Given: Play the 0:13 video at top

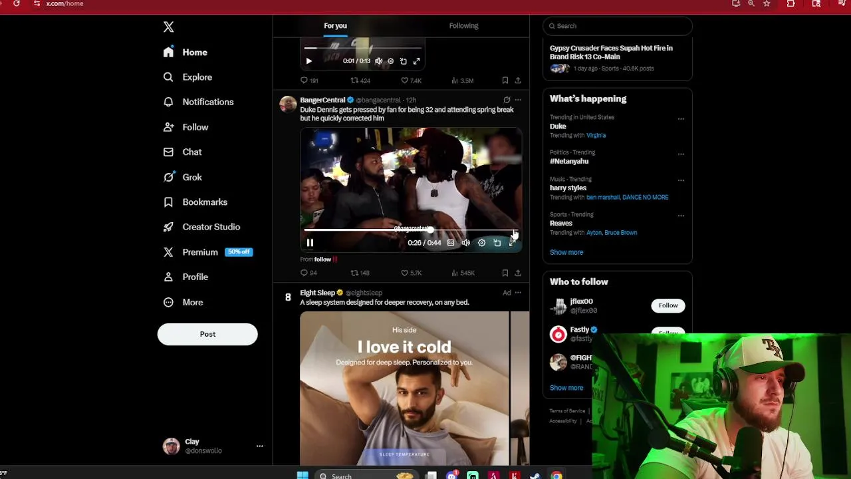Looking at the screenshot, I should tap(308, 61).
